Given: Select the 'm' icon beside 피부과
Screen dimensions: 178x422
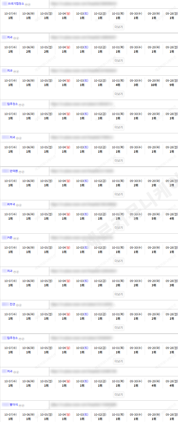Looking at the screenshot, I should coord(17,205).
